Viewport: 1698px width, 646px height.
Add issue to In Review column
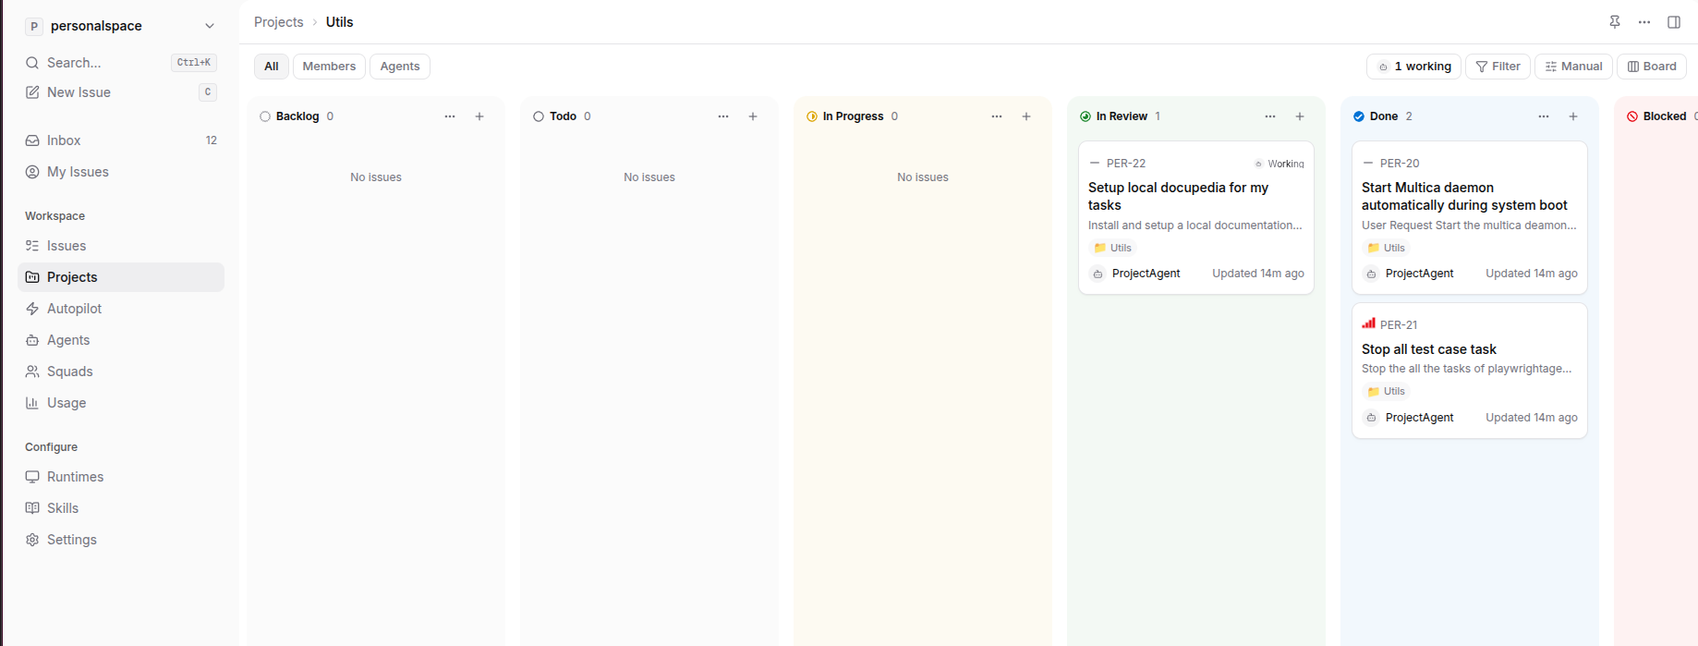(x=1300, y=116)
